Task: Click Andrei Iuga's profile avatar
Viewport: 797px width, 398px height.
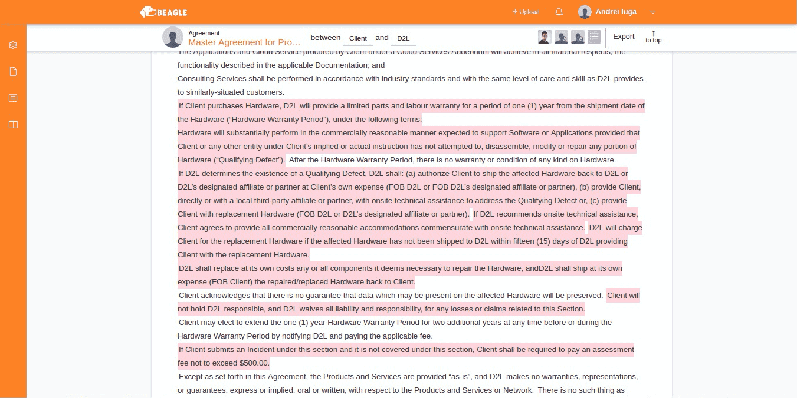Action: click(585, 12)
